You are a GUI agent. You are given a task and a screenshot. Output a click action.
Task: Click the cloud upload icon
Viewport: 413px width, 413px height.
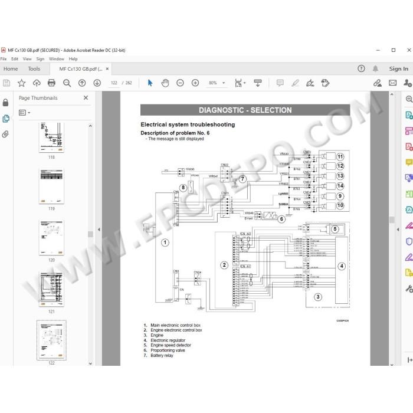pyautogui.click(x=37, y=83)
